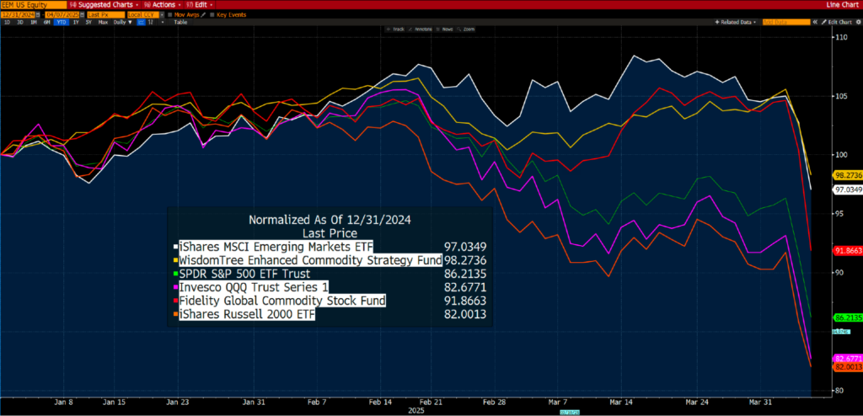Open the Related Data dropdown
Image resolution: width=863 pixels, height=416 pixels.
[x=736, y=22]
